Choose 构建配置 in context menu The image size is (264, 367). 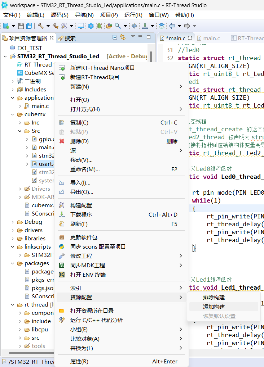[x=122, y=205]
